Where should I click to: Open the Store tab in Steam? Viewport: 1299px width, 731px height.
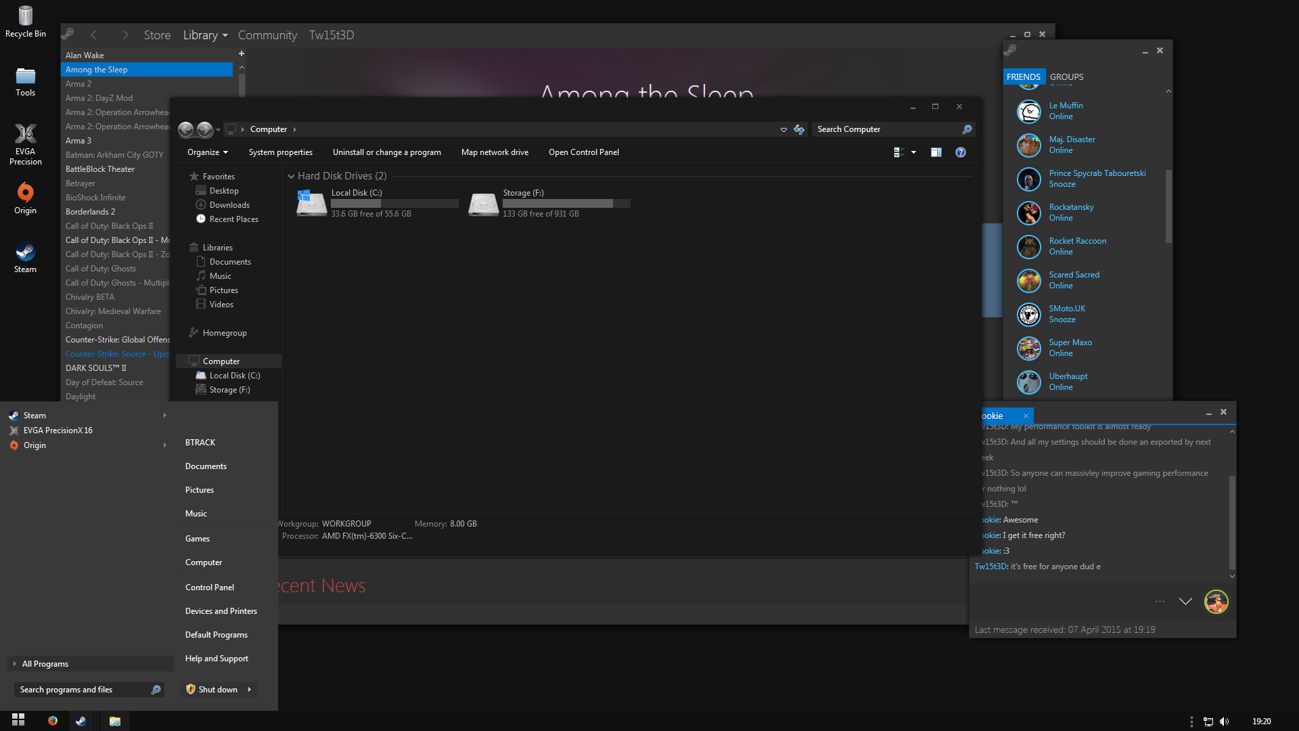tap(157, 35)
